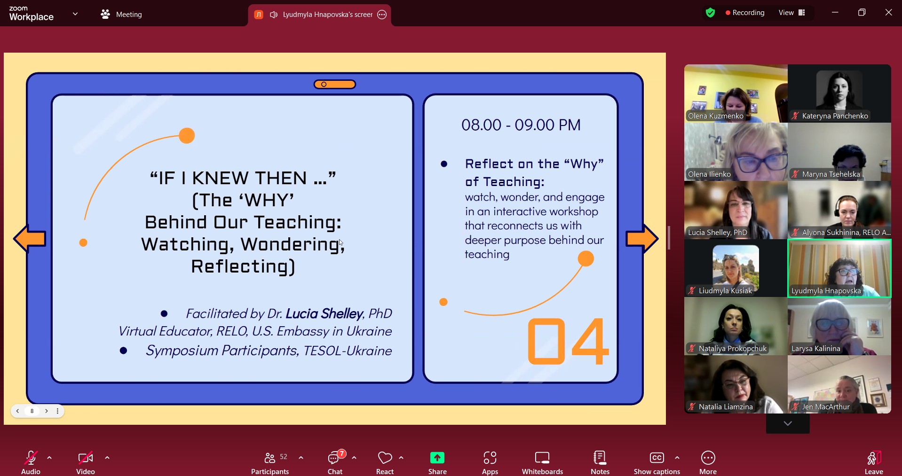The image size is (902, 476).
Task: Turn on camera with Video button
Action: click(x=86, y=462)
